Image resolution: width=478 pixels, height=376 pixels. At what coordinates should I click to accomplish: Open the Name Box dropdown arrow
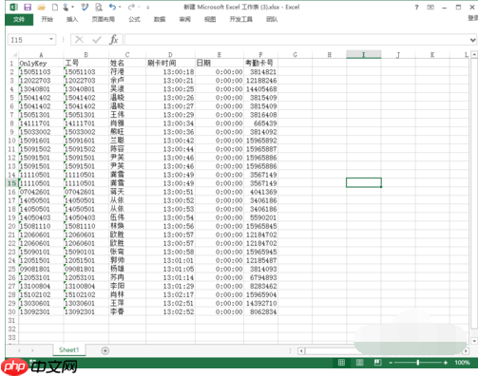[x=51, y=39]
